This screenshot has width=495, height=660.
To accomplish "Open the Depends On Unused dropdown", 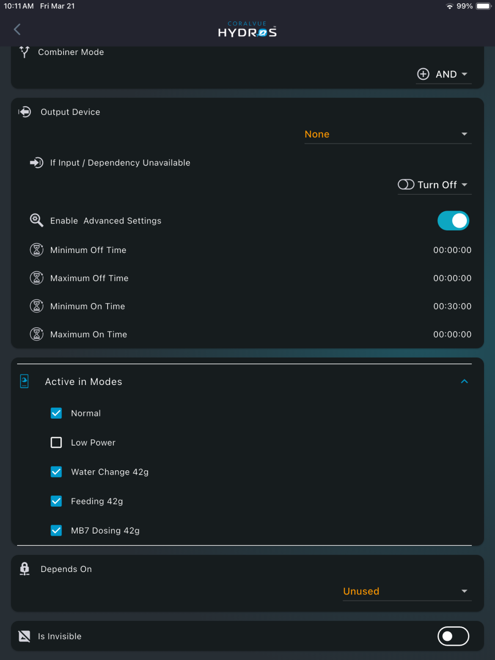I will (407, 591).
